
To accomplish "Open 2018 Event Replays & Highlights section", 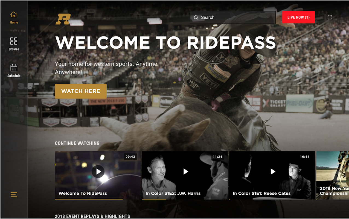I will pos(92,216).
